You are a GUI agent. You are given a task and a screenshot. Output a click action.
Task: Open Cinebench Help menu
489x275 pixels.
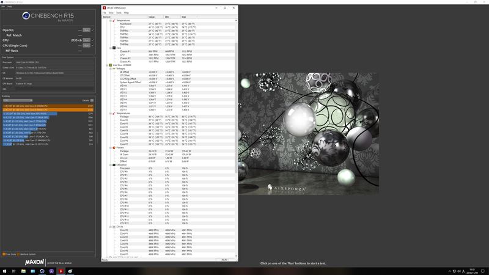click(x=10, y=6)
